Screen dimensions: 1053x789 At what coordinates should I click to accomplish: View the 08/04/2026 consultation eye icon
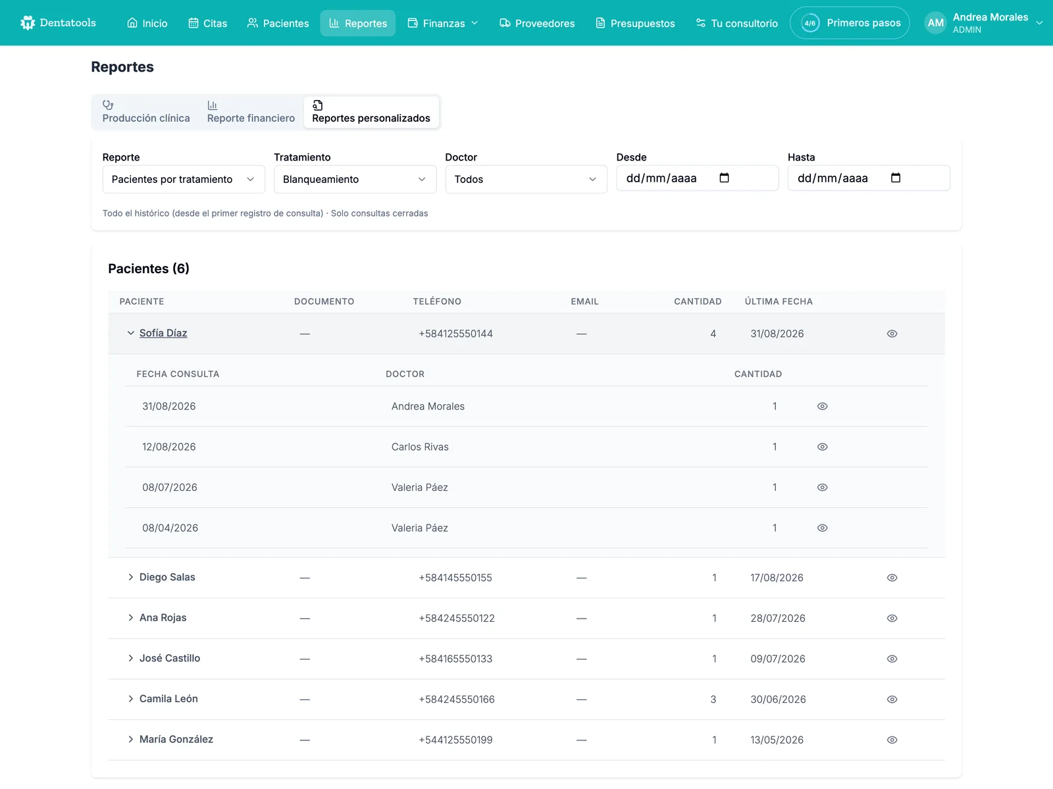(823, 528)
